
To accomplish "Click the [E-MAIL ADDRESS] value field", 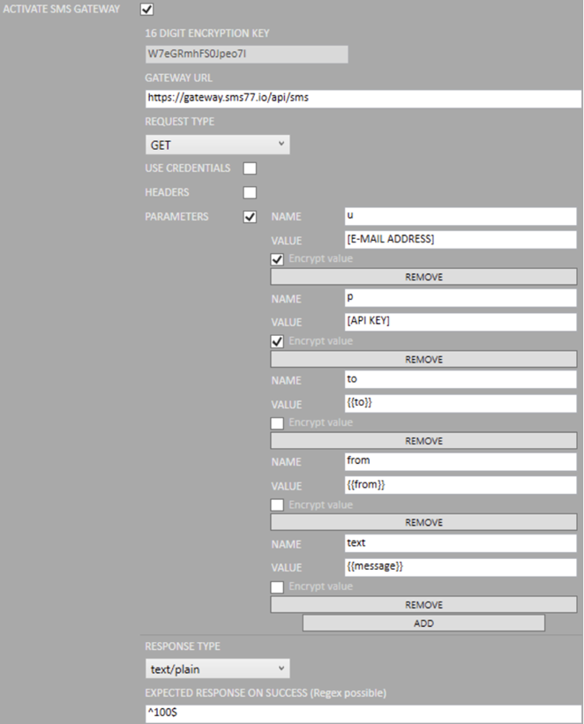I will (460, 240).
